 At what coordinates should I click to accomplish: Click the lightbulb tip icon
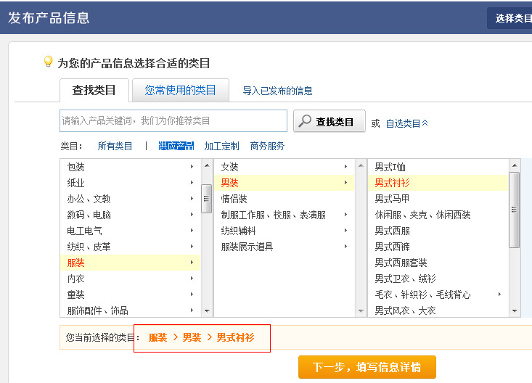pyautogui.click(x=48, y=62)
